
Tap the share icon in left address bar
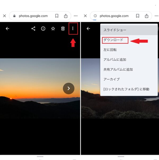(x=66, y=16)
